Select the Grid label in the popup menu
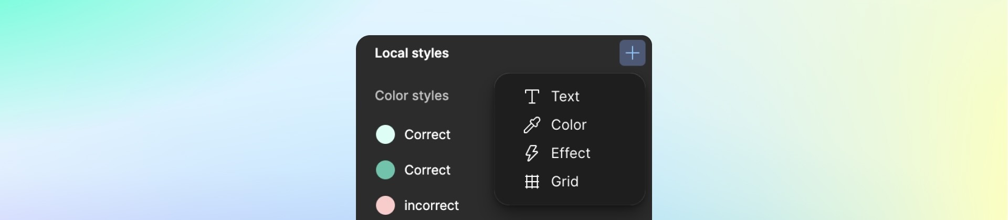Viewport: 1008px width, 220px height. 564,182
